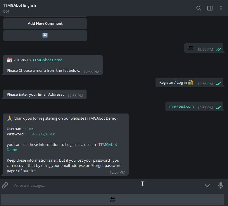
Task: Start voice recording with the microphone
Action: pyautogui.click(x=221, y=185)
